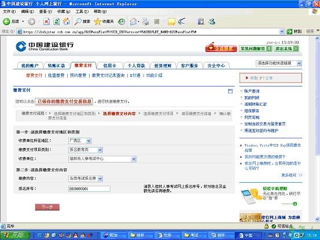Viewport: 320px width, 240px height.
Task: Open the 账户查询 sidebar link
Action: click(252, 91)
